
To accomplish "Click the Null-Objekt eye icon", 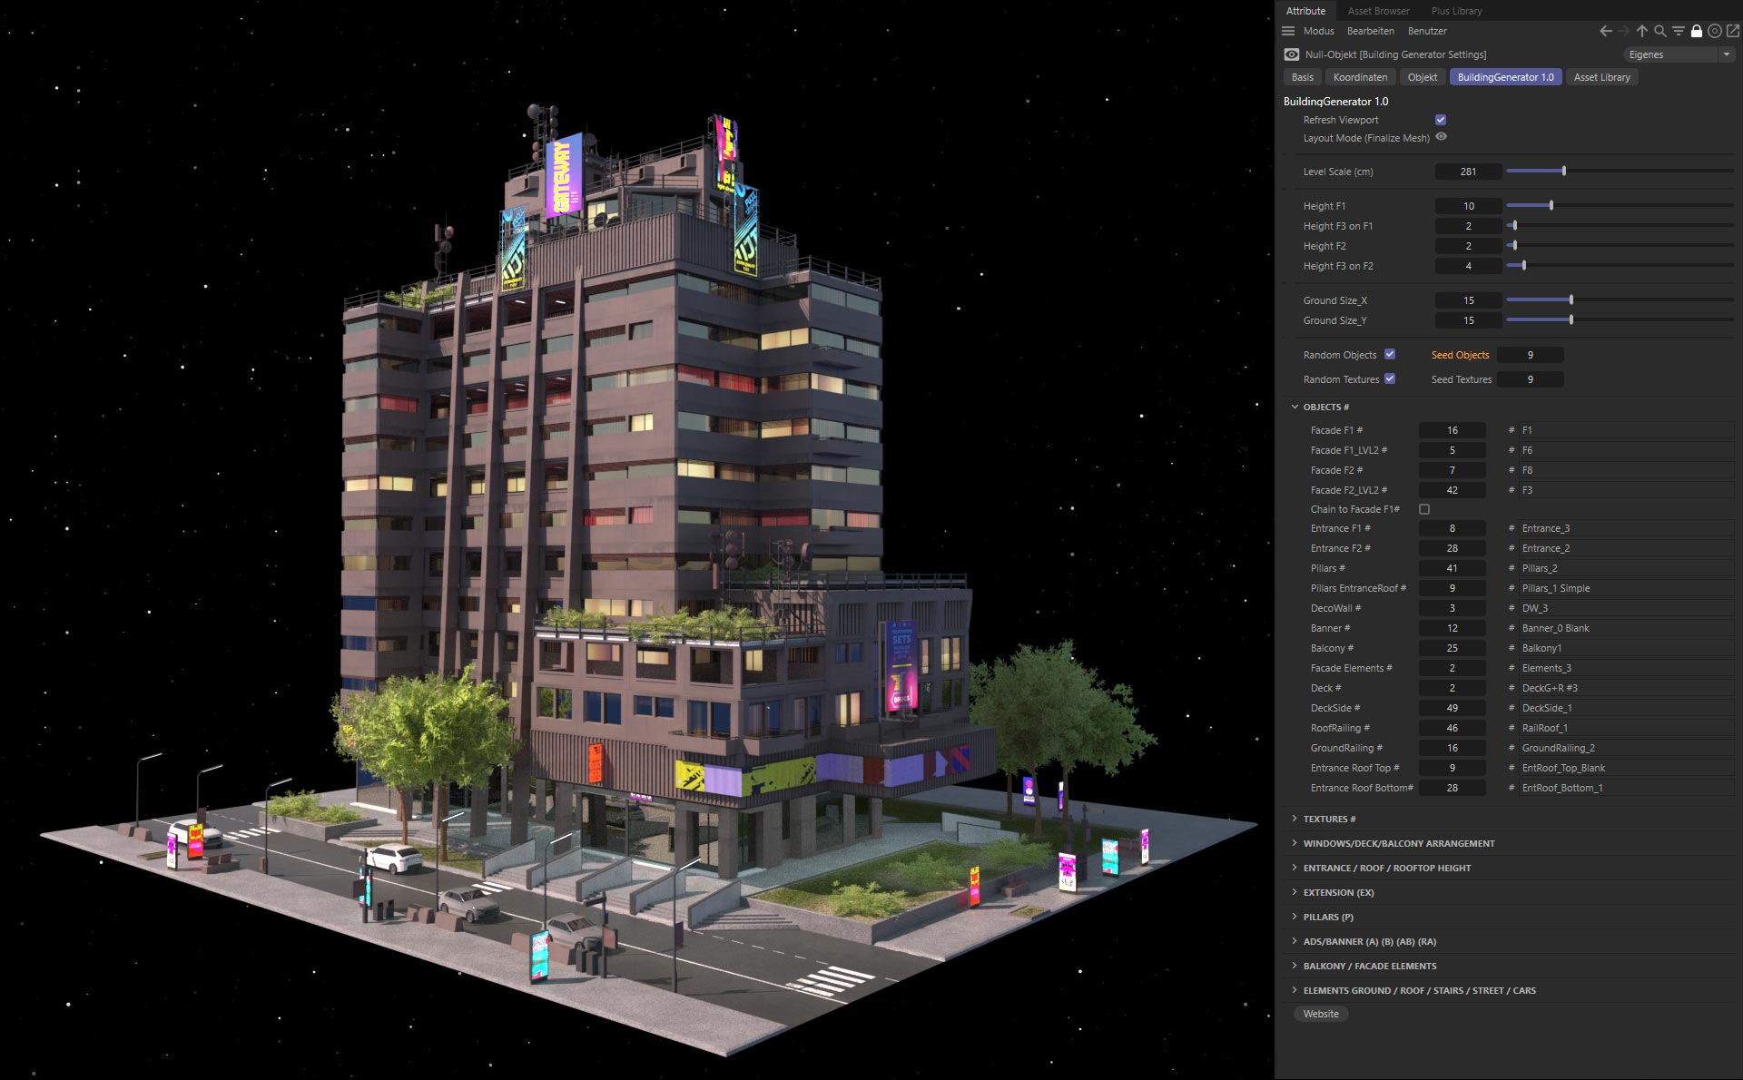I will pos(1292,54).
